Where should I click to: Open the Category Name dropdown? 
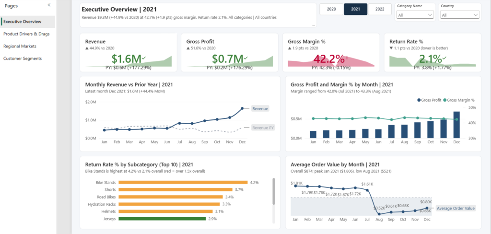click(x=415, y=15)
